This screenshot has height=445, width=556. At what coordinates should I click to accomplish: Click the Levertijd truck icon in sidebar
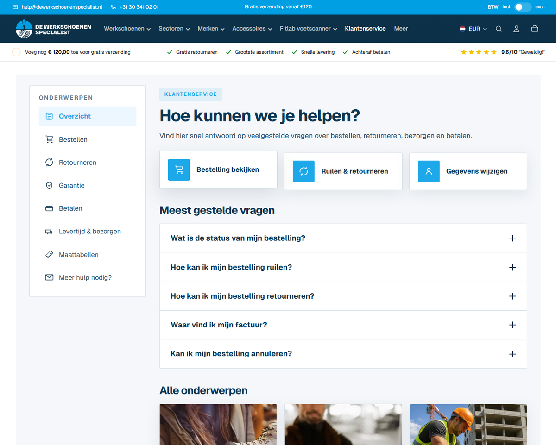(49, 232)
